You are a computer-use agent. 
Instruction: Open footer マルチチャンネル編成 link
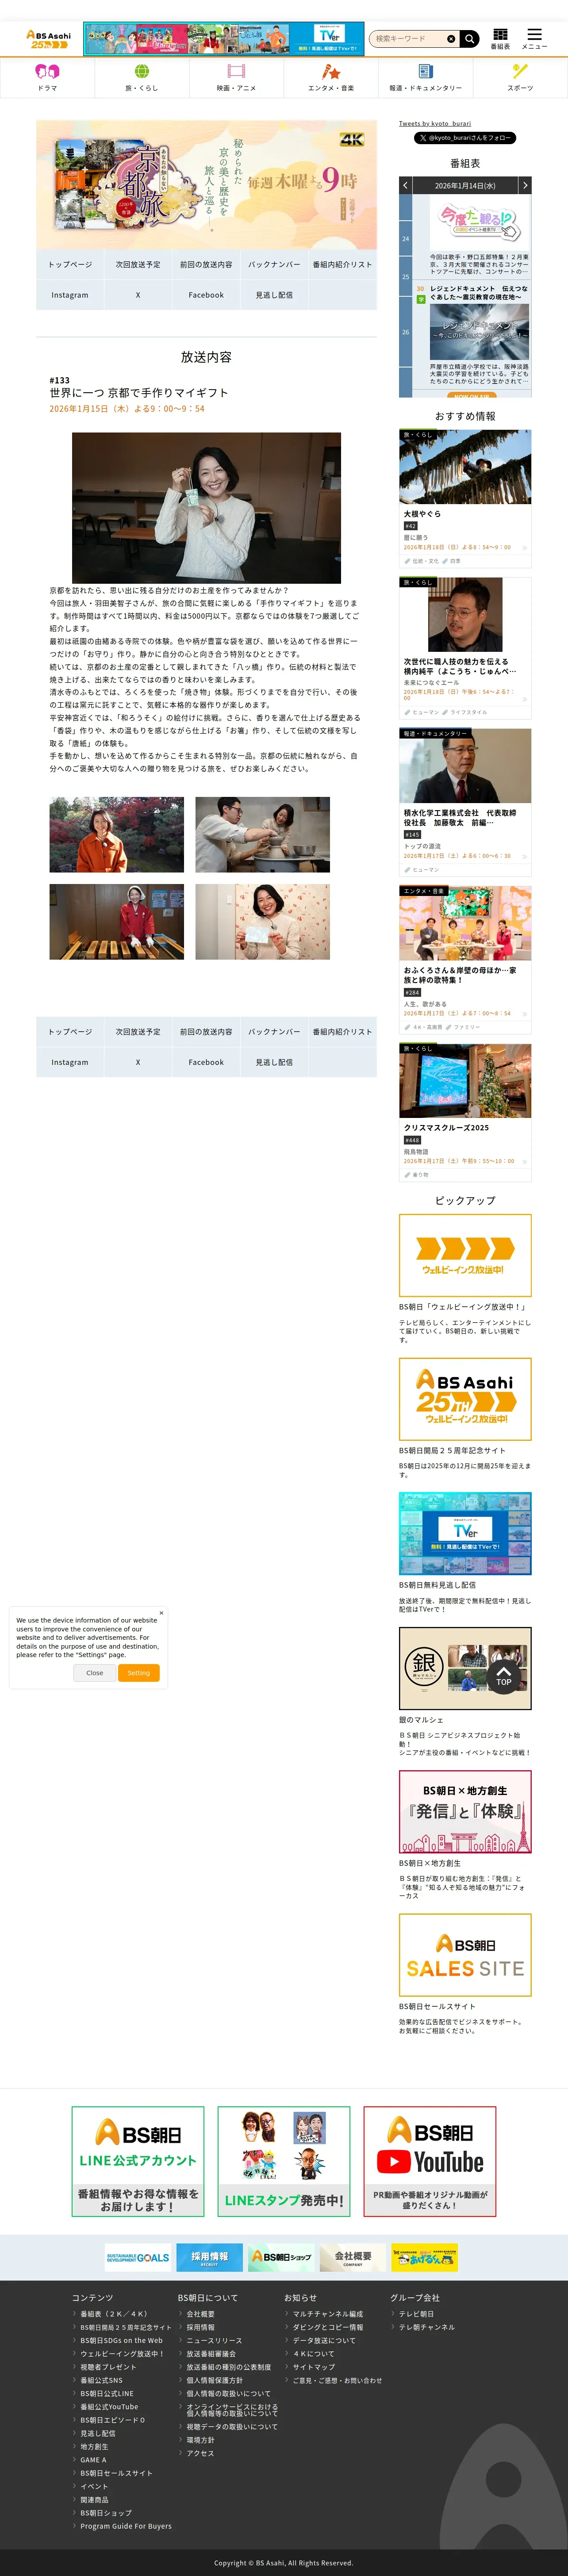[x=328, y=2314]
